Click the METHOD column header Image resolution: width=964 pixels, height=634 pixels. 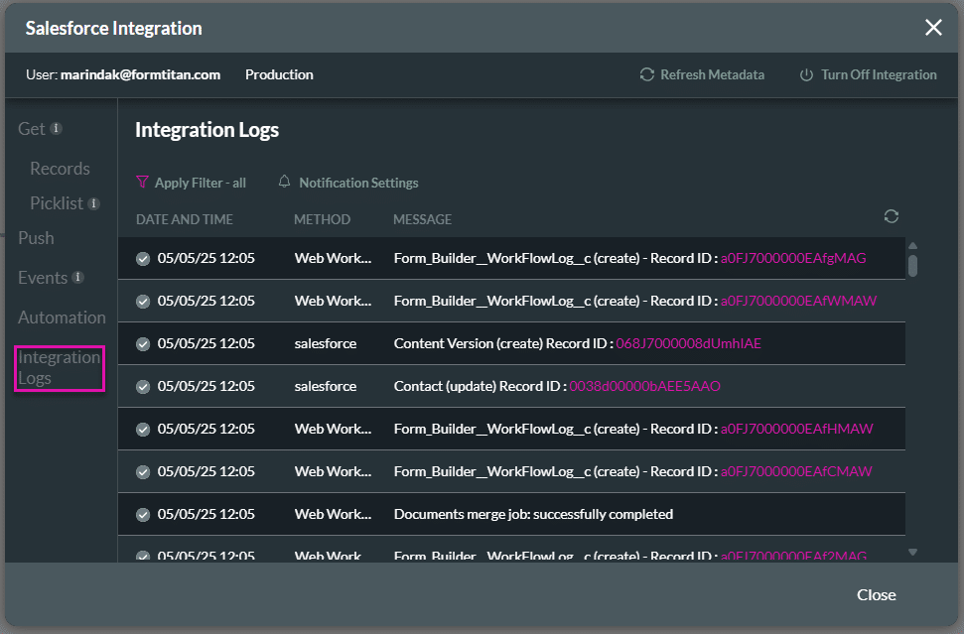tap(322, 219)
